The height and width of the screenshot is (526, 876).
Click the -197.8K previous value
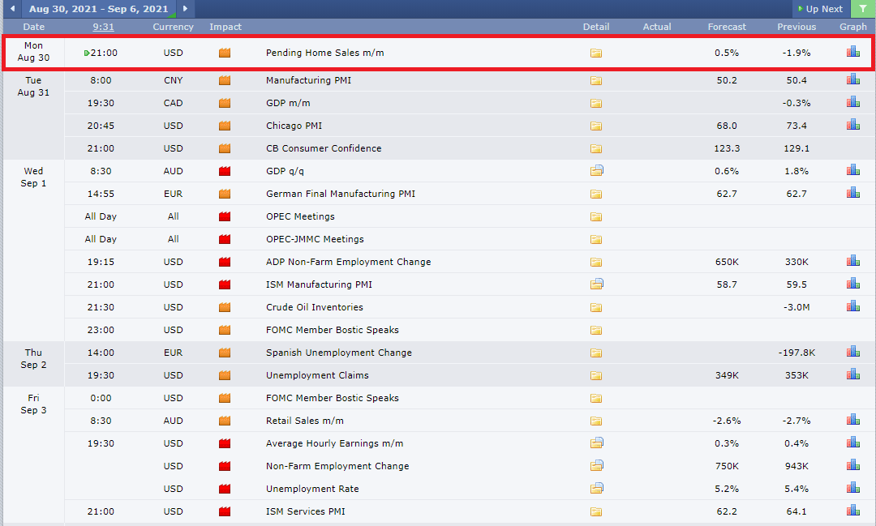[797, 353]
